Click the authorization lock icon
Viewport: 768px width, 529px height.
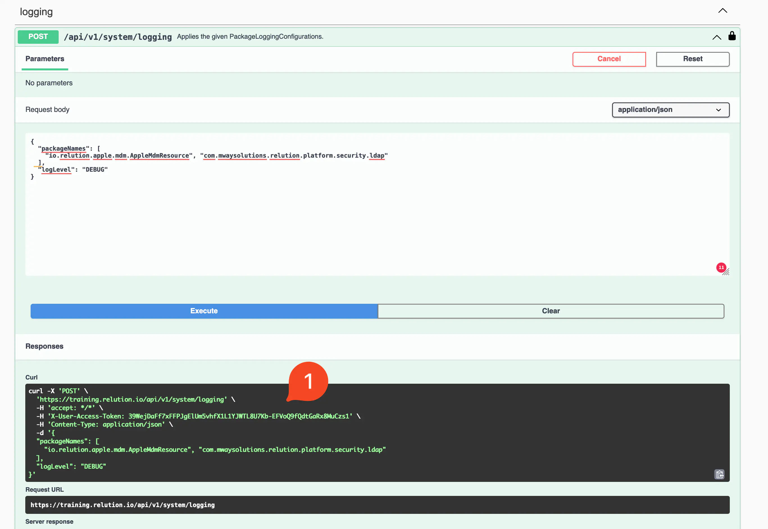(732, 36)
